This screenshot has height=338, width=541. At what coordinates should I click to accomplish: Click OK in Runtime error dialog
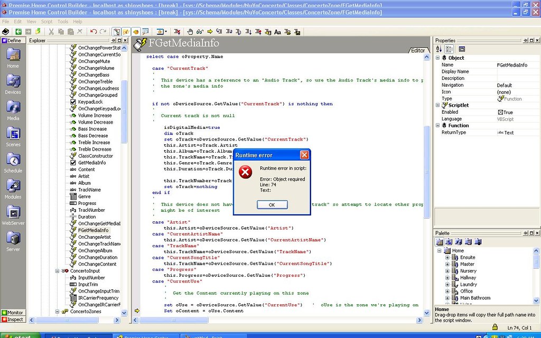pyautogui.click(x=272, y=205)
